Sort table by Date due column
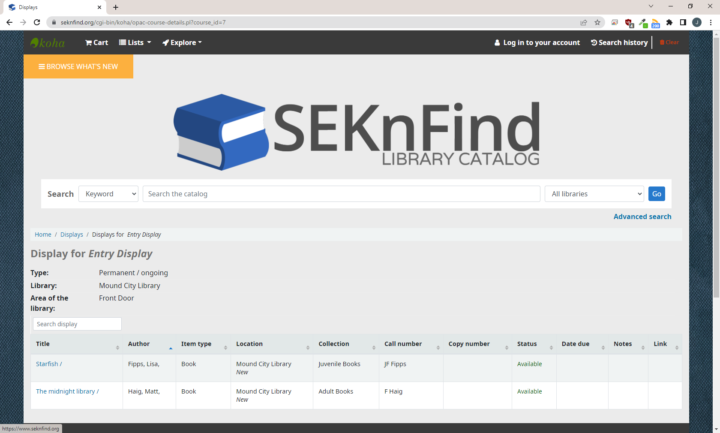720x433 pixels. click(x=582, y=344)
